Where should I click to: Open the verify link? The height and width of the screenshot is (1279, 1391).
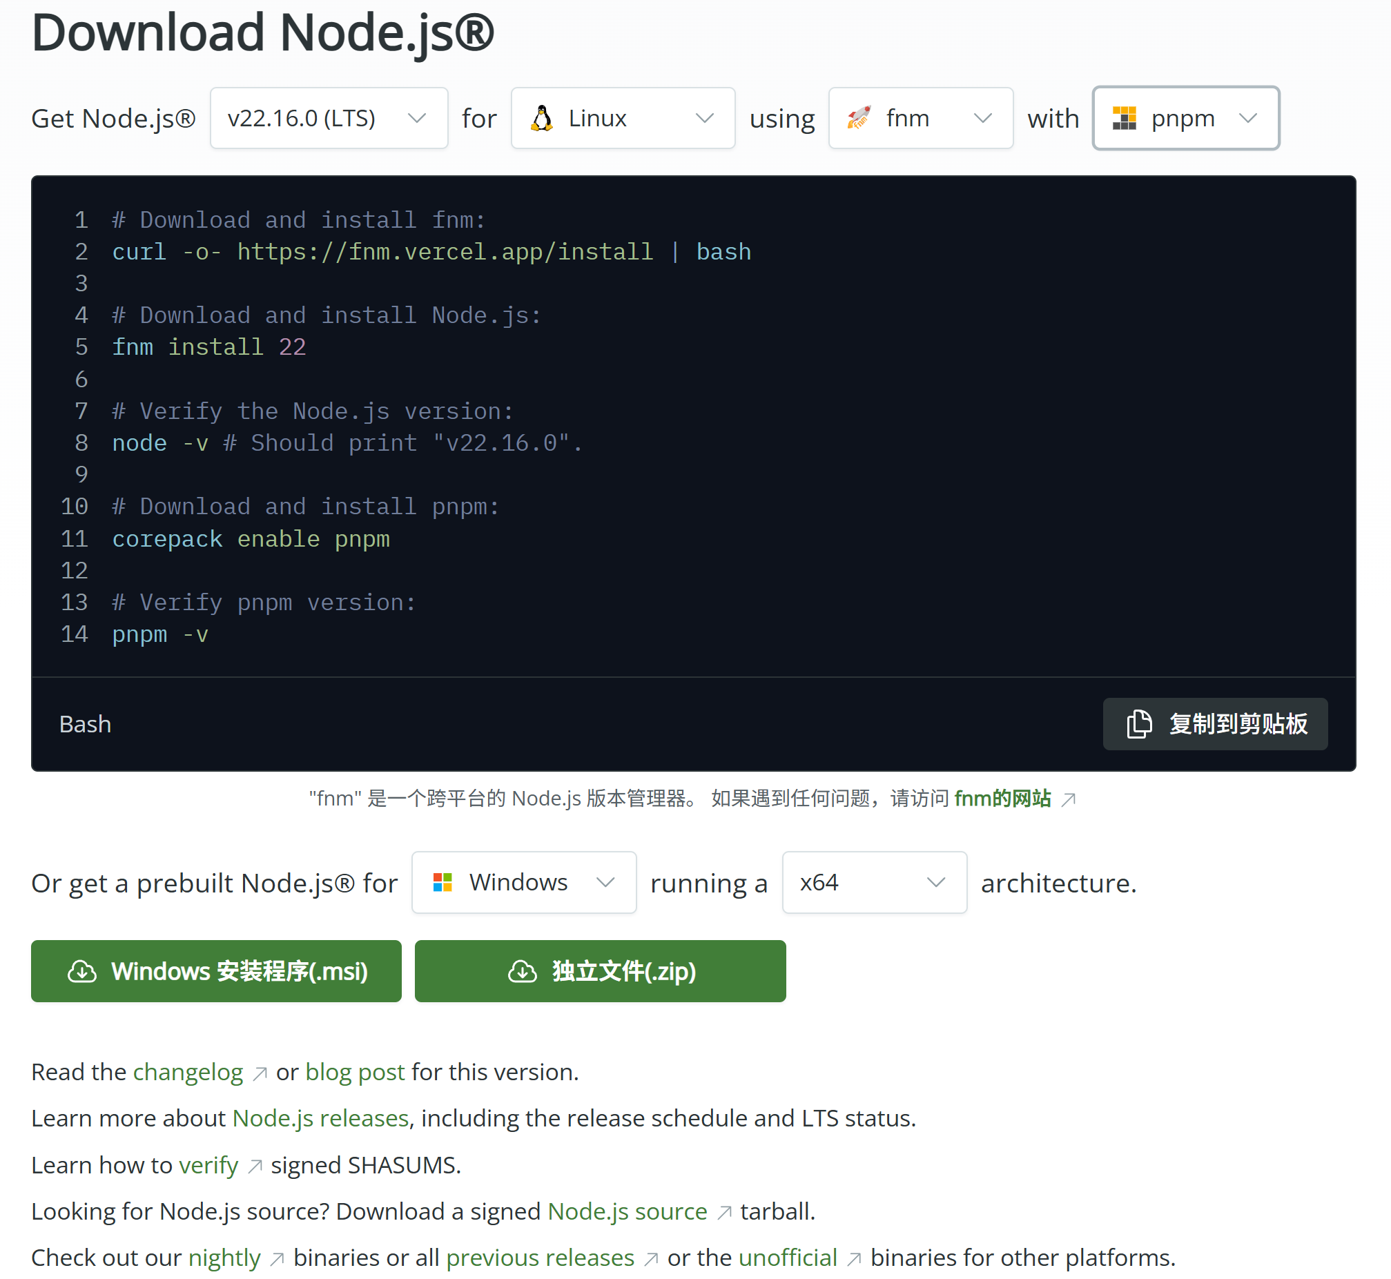pos(208,1166)
